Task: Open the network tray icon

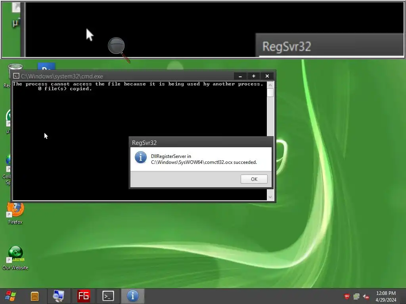Action: pos(356,296)
